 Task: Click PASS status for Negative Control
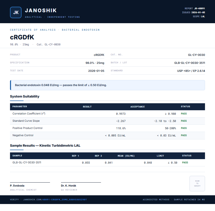point(184,135)
